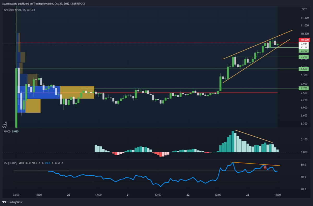Click the USDT currency label on price axis

click(x=304, y=9)
